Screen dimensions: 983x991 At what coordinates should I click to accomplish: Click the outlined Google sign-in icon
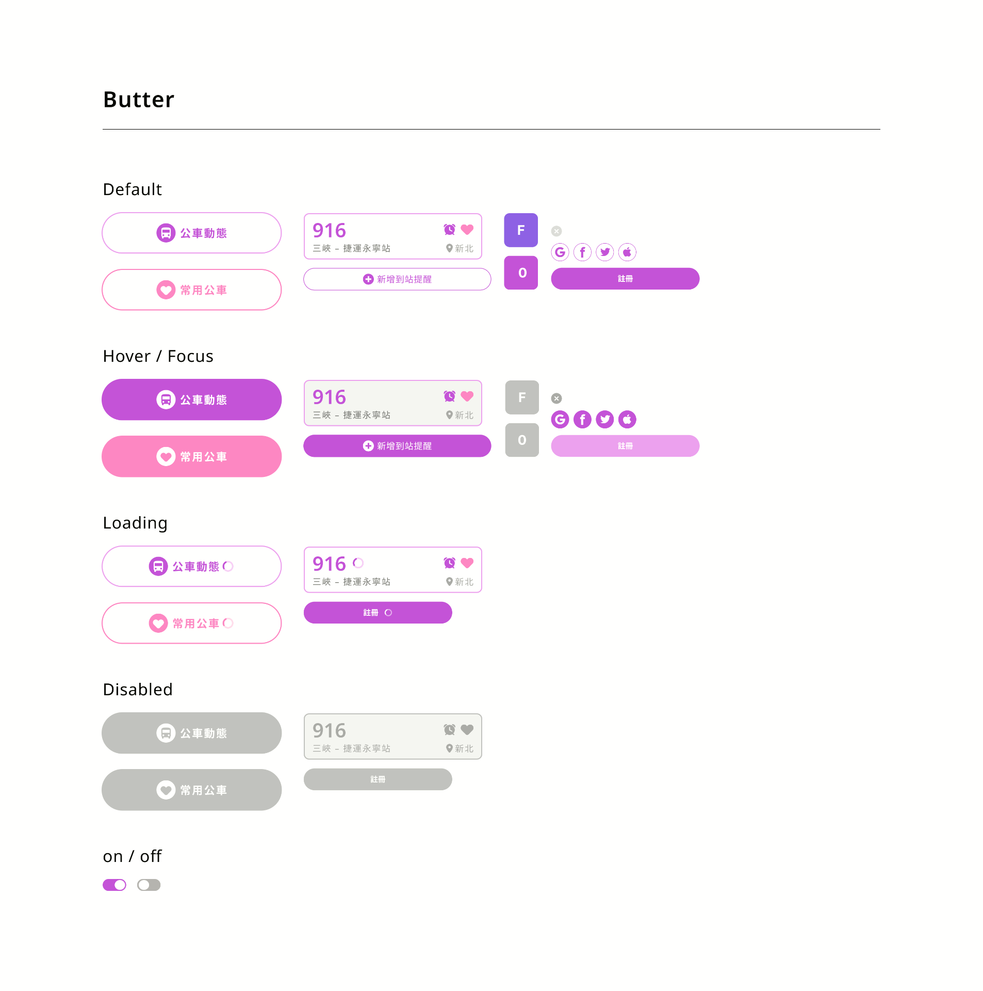[560, 252]
